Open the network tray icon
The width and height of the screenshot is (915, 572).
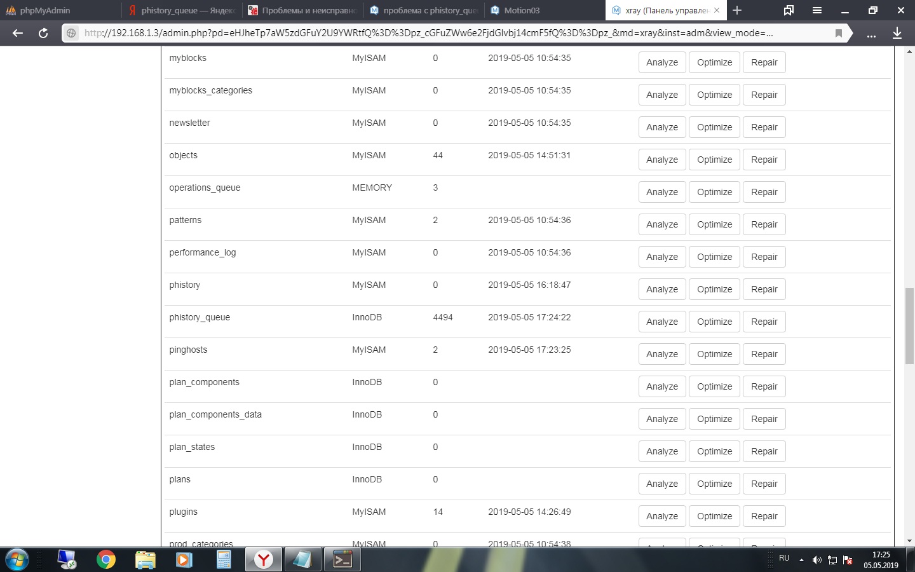pos(832,560)
